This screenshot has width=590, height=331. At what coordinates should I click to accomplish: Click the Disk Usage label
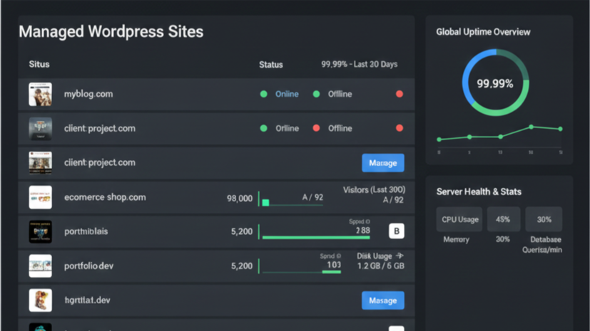pyautogui.click(x=375, y=256)
